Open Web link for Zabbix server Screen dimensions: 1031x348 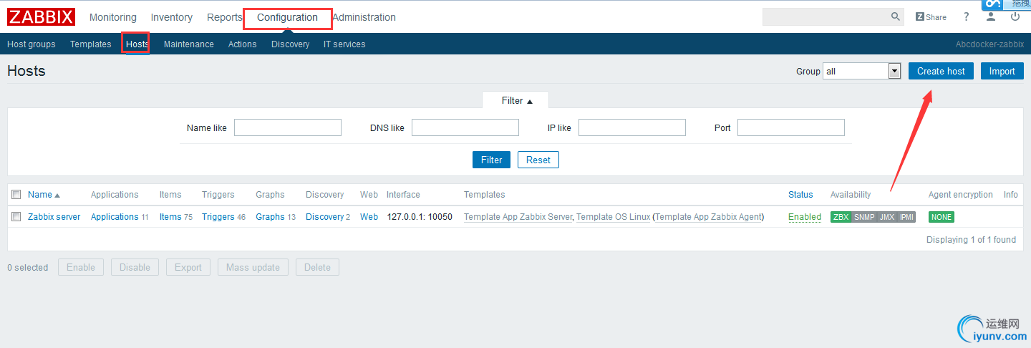[369, 217]
